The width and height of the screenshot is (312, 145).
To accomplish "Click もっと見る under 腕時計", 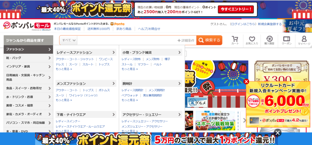I will (x=130, y=100).
